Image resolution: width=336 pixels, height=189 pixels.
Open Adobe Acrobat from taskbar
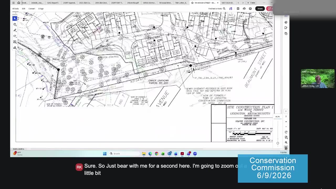click(x=182, y=154)
